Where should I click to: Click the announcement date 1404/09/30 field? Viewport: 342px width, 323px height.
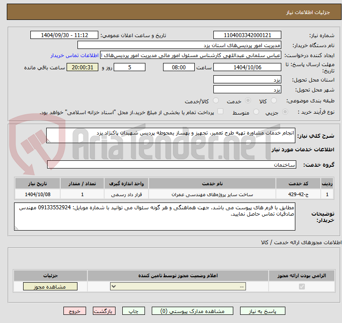tap(64, 35)
